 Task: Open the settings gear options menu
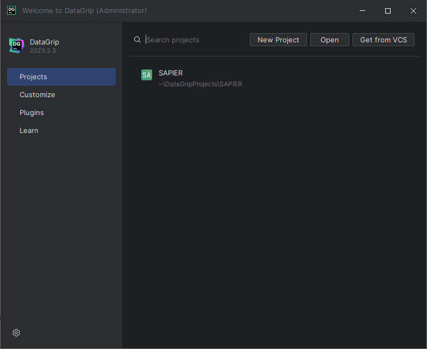(16, 332)
